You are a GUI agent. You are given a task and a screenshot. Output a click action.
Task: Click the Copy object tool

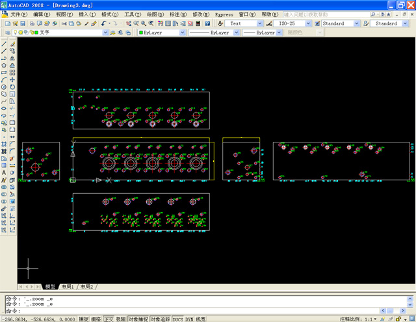coord(12,51)
